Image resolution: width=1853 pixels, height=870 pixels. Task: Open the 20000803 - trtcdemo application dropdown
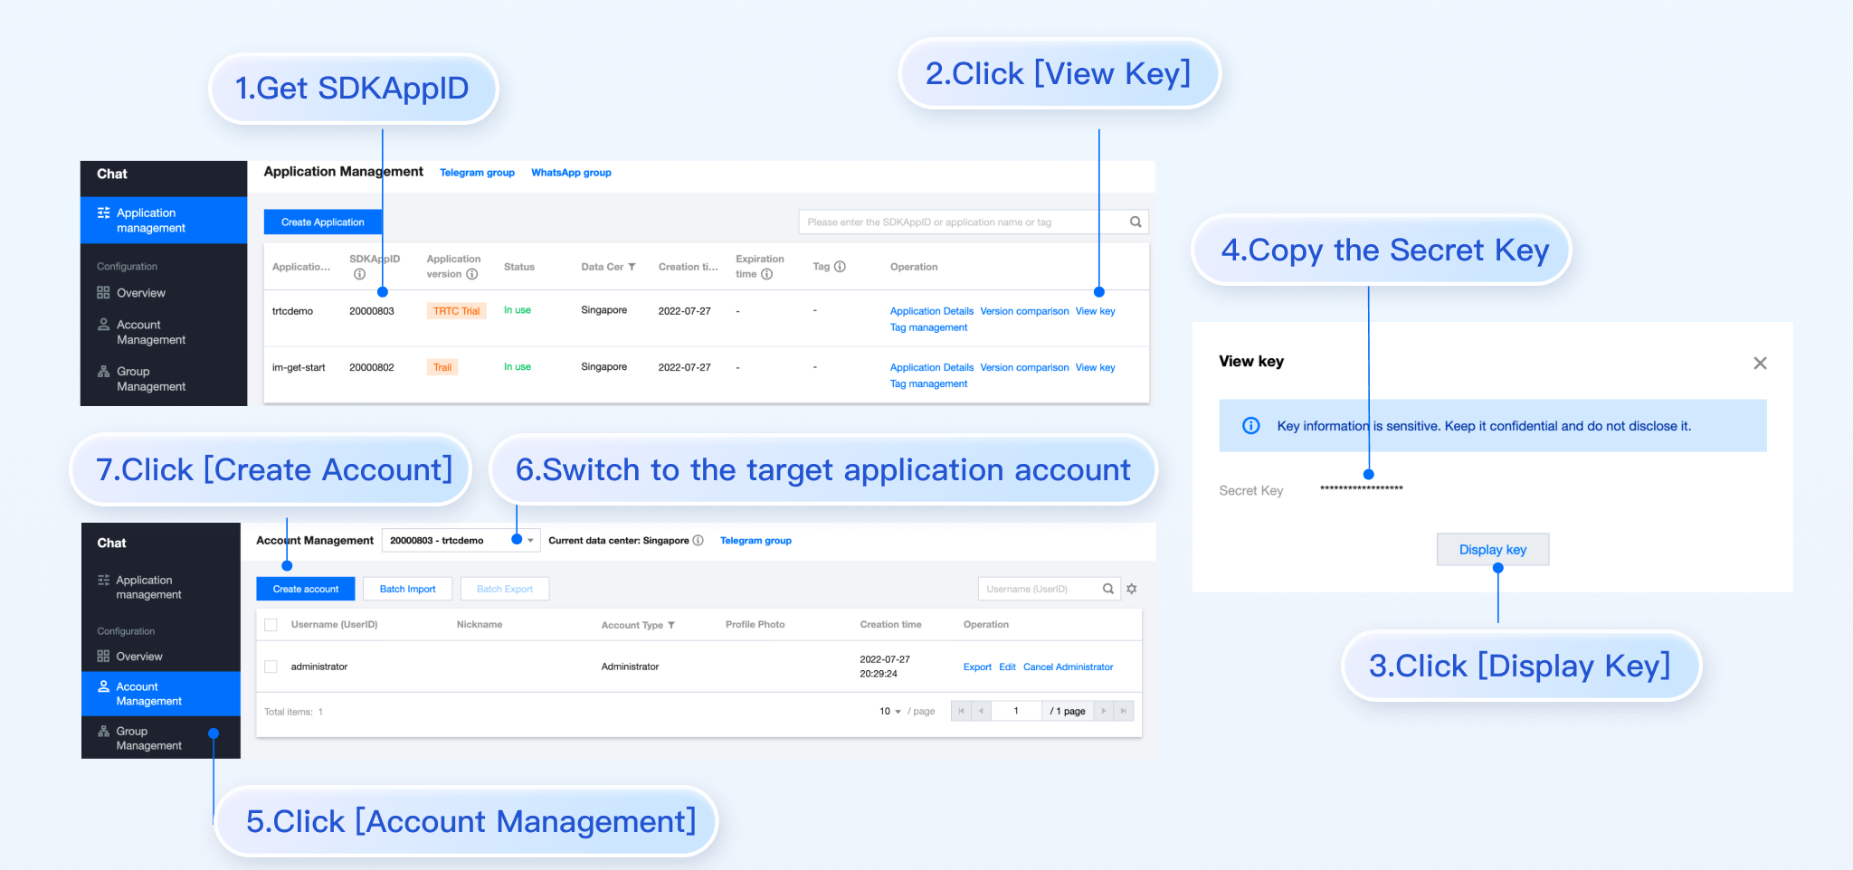coord(461,541)
